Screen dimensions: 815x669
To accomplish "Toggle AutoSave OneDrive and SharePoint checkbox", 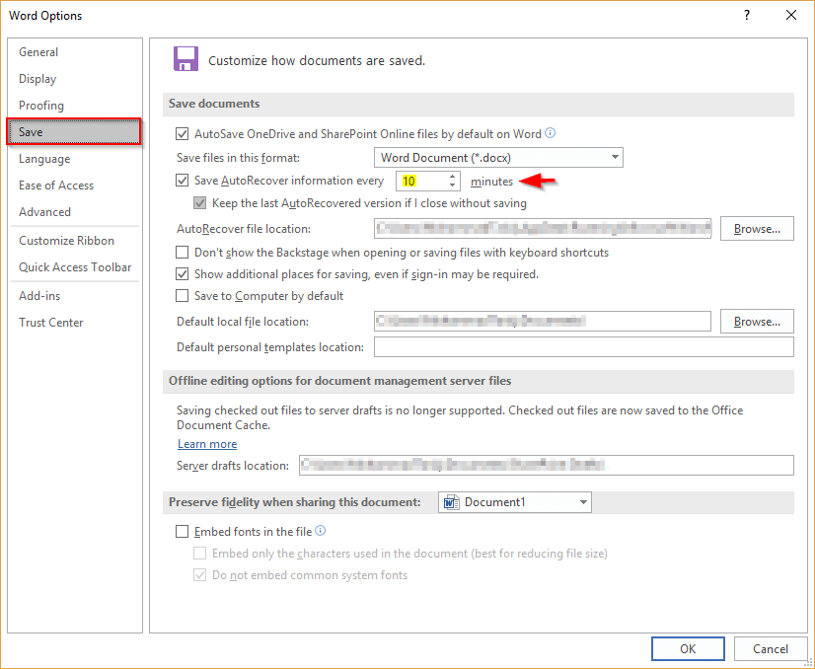I will [182, 134].
